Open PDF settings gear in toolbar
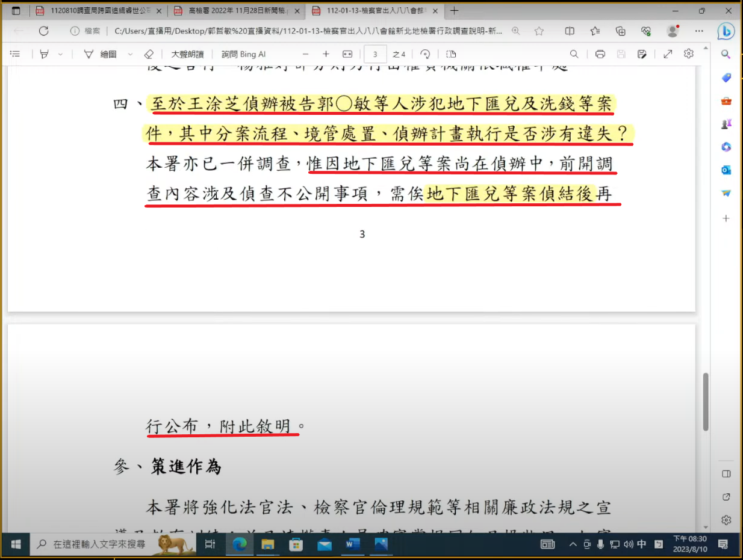Viewport: 743px width, 560px height. (689, 54)
